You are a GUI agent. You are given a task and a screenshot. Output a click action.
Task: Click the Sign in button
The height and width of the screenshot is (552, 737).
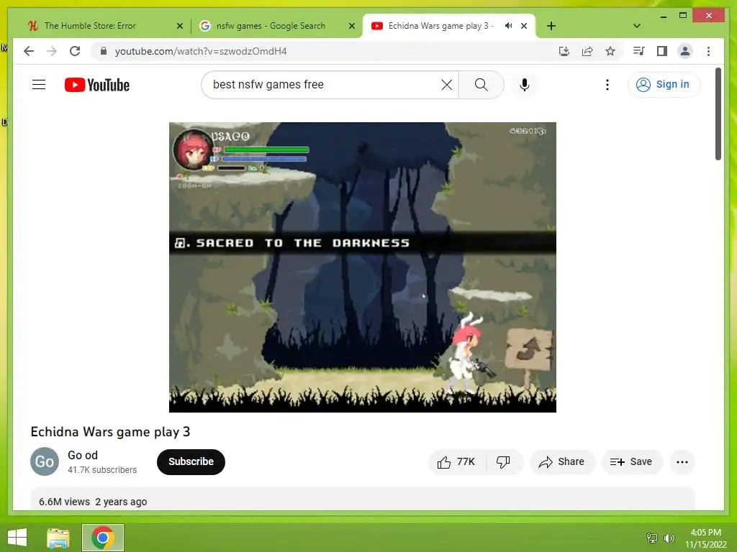(x=663, y=85)
